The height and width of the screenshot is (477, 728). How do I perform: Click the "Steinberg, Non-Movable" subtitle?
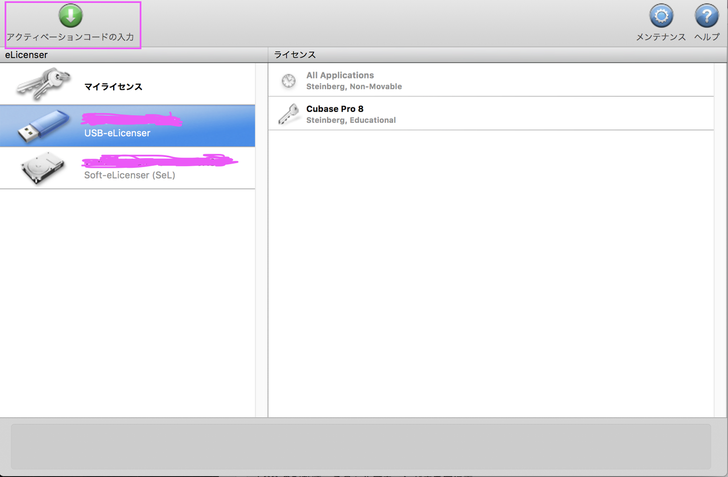(354, 86)
